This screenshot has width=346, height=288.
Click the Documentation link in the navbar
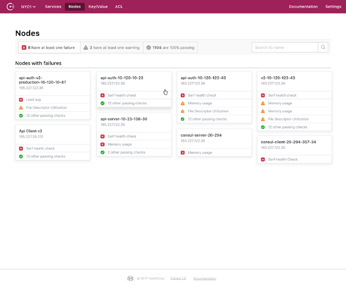tap(303, 6)
